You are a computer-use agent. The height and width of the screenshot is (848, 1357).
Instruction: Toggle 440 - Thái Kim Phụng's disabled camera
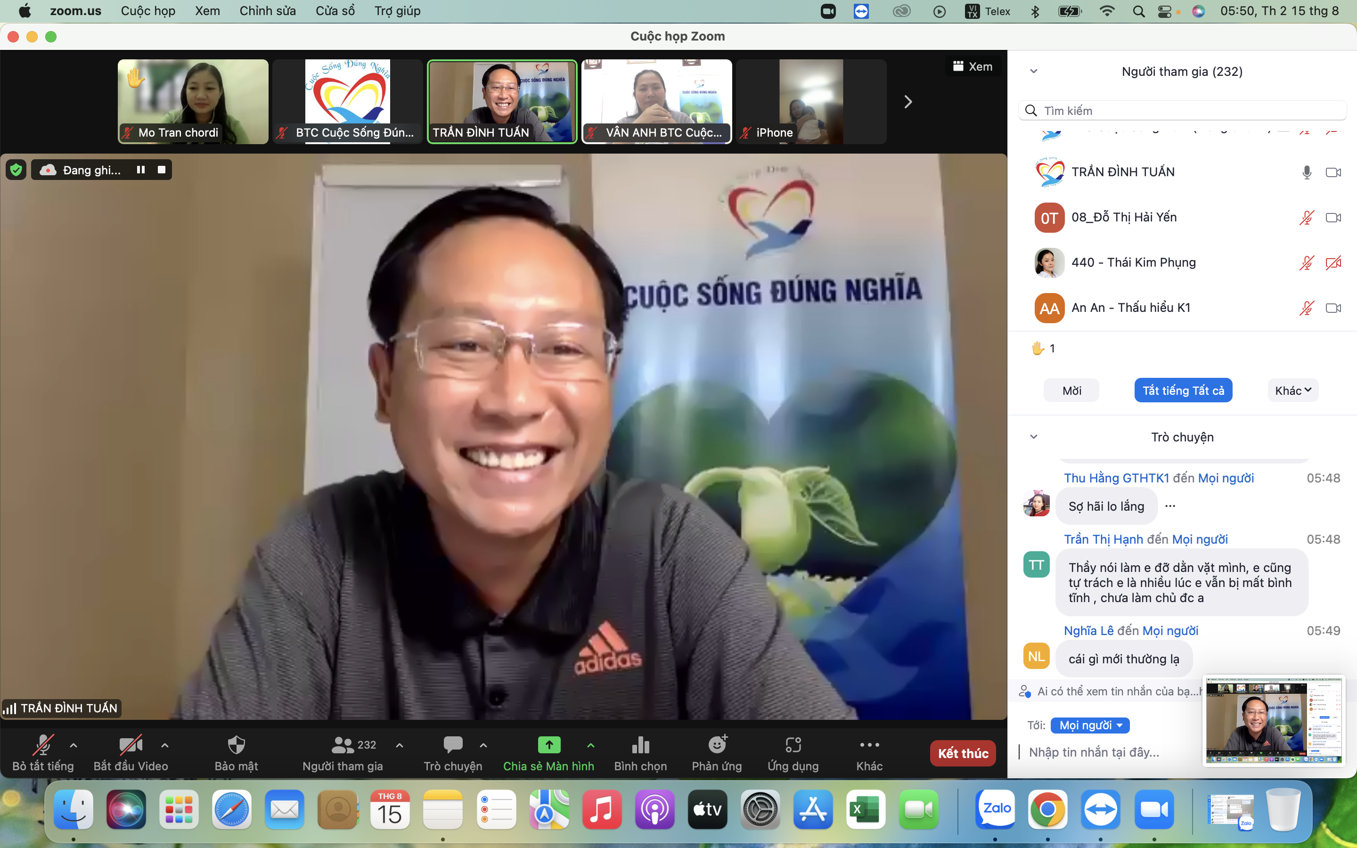1333,262
